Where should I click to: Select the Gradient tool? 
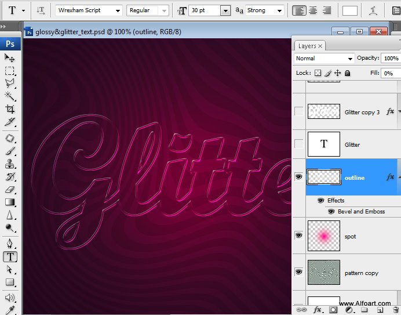pyautogui.click(x=10, y=202)
